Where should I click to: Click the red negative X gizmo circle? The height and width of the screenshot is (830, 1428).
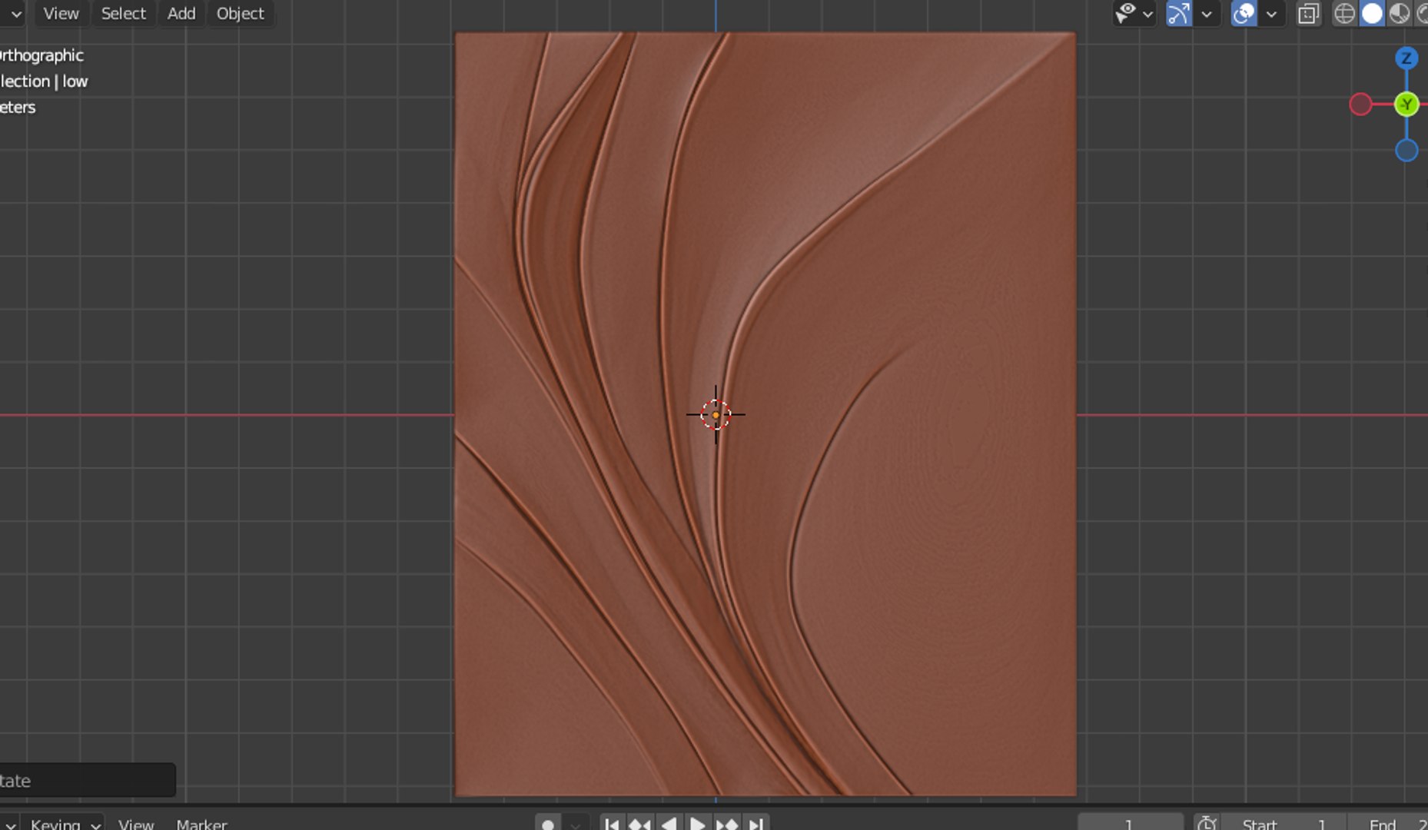(x=1360, y=104)
